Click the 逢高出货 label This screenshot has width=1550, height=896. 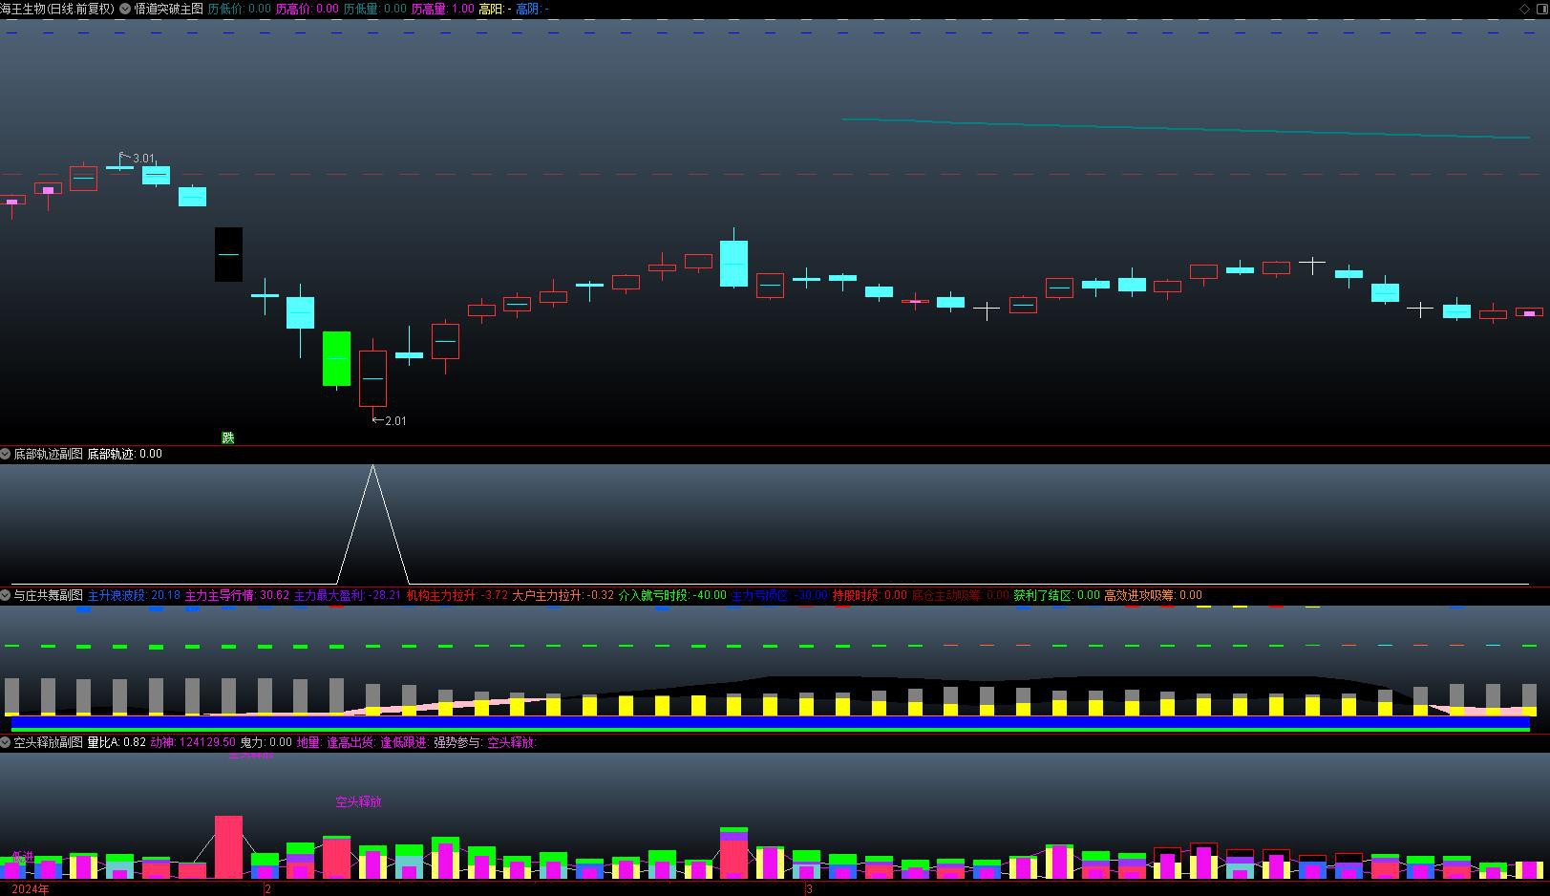[x=351, y=742]
